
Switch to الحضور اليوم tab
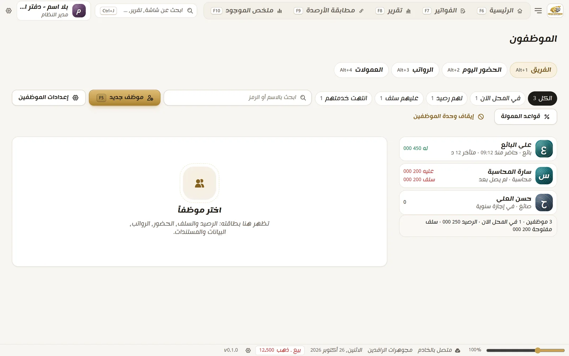474,70
